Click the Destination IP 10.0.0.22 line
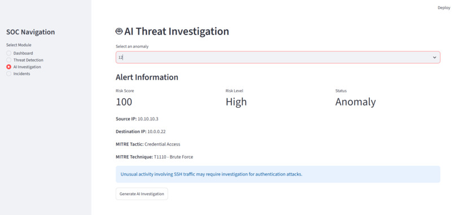The height and width of the screenshot is (215, 455). (141, 131)
